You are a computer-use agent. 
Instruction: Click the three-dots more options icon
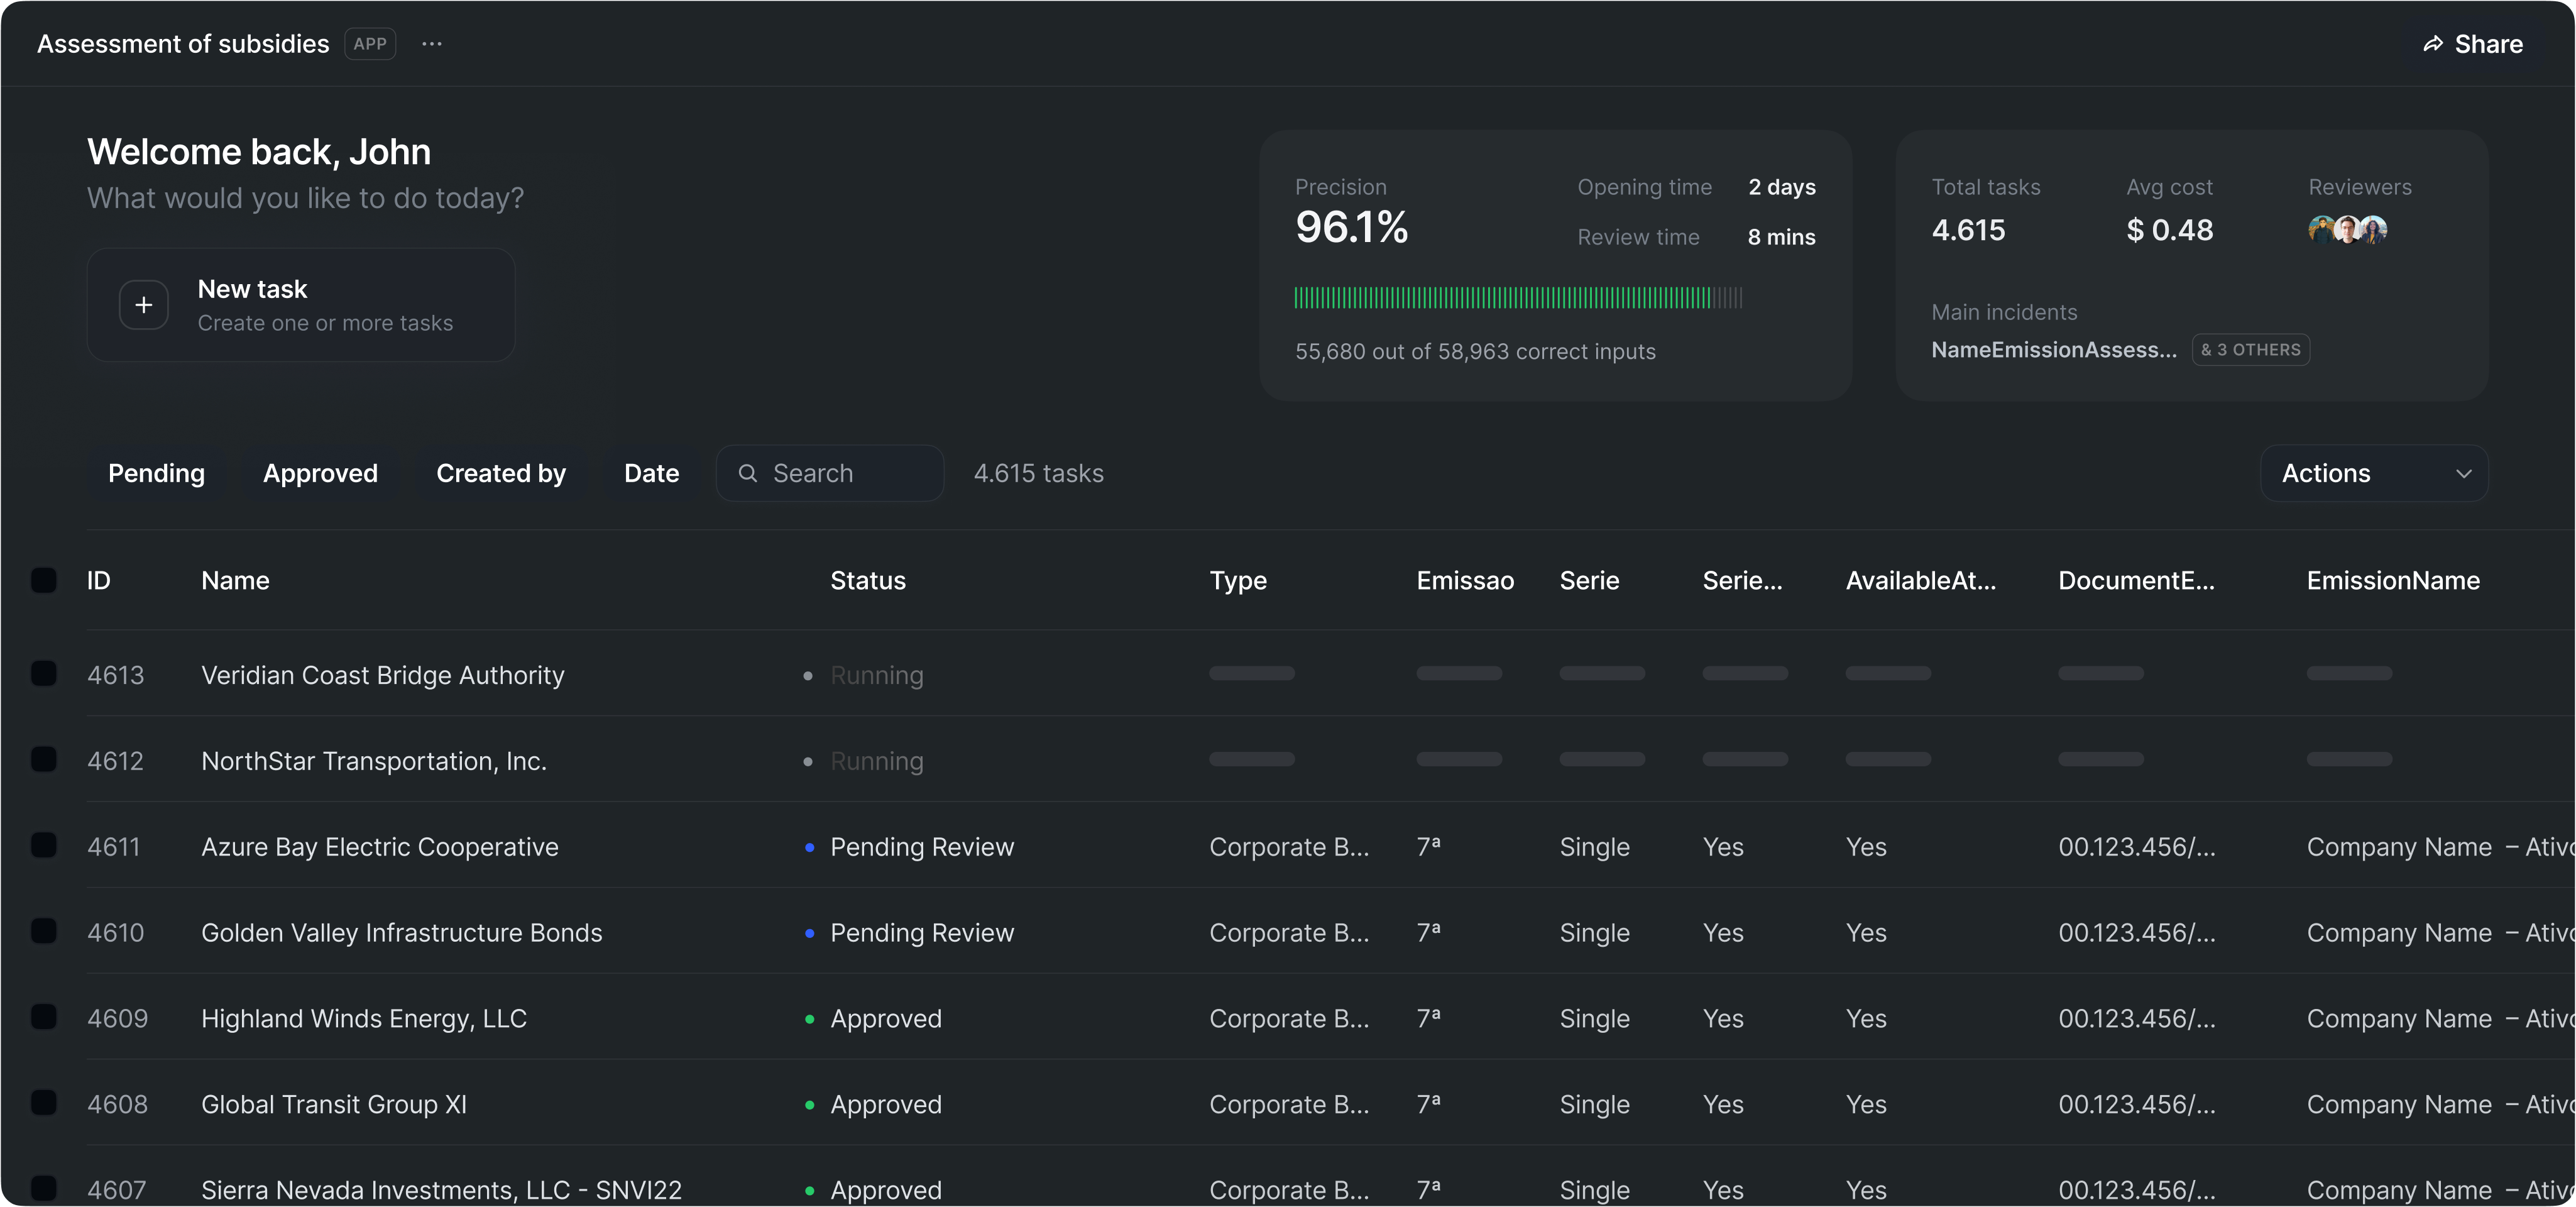pos(431,44)
